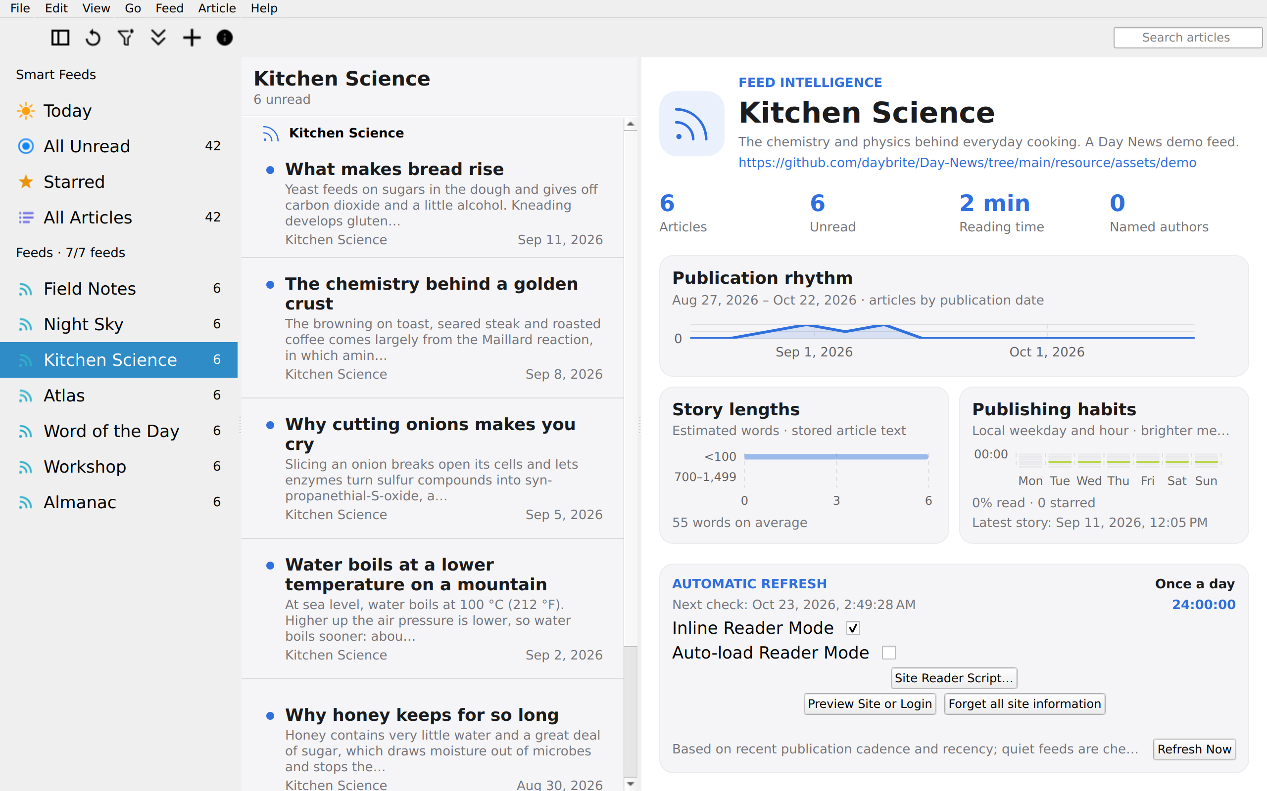Add a new feed with plus icon
Image resolution: width=1267 pixels, height=791 pixels.
pyautogui.click(x=192, y=38)
